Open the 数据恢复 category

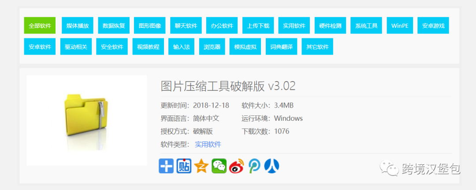tap(114, 26)
